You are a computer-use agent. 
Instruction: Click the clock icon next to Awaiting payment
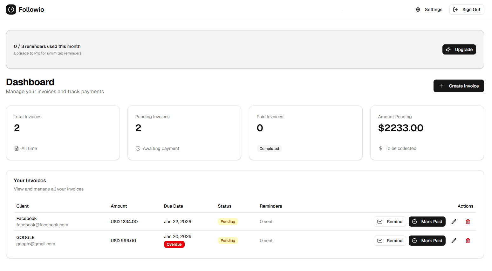tap(138, 148)
